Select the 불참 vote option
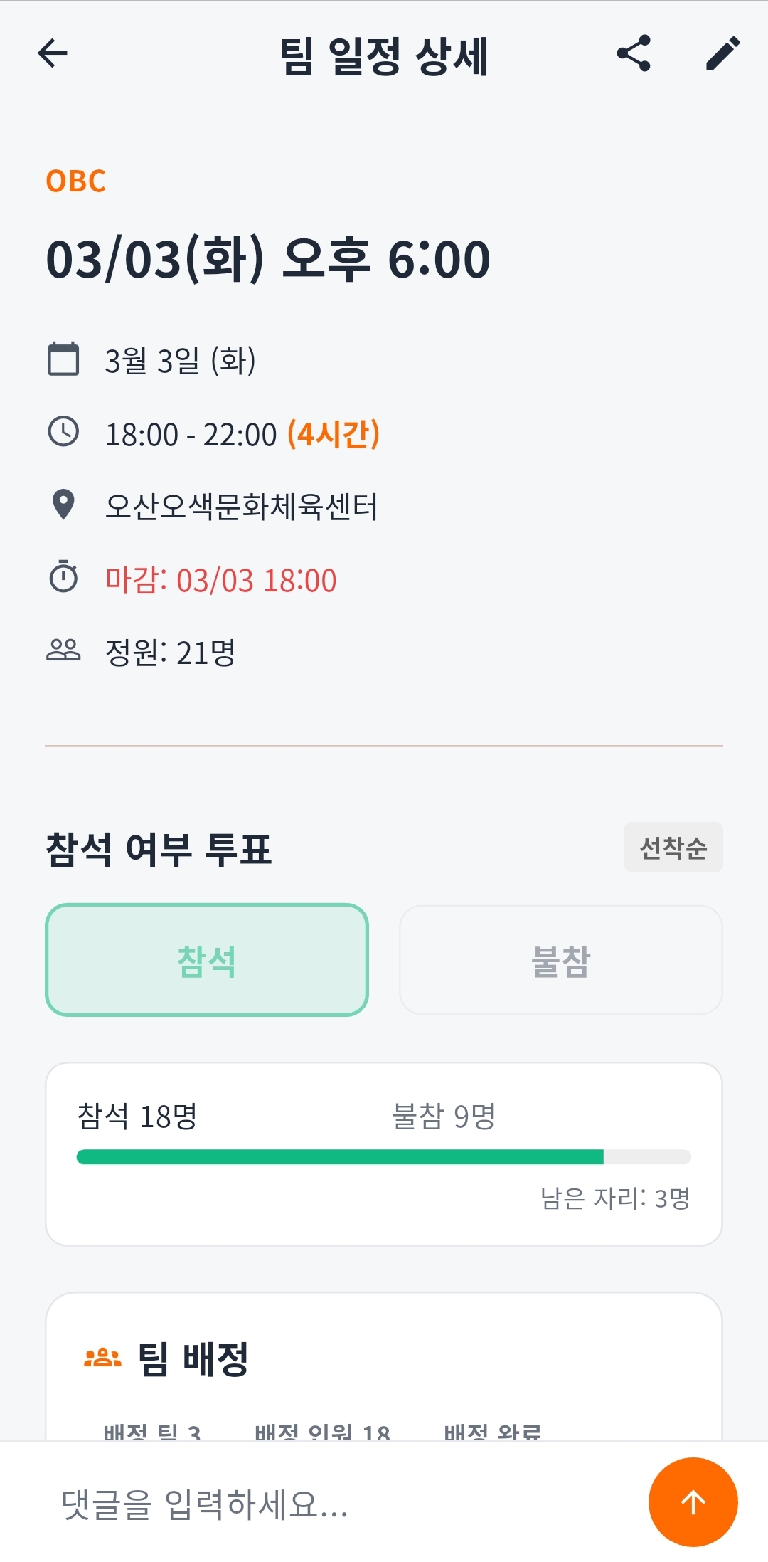Viewport: 768px width, 1562px height. pyautogui.click(x=561, y=960)
